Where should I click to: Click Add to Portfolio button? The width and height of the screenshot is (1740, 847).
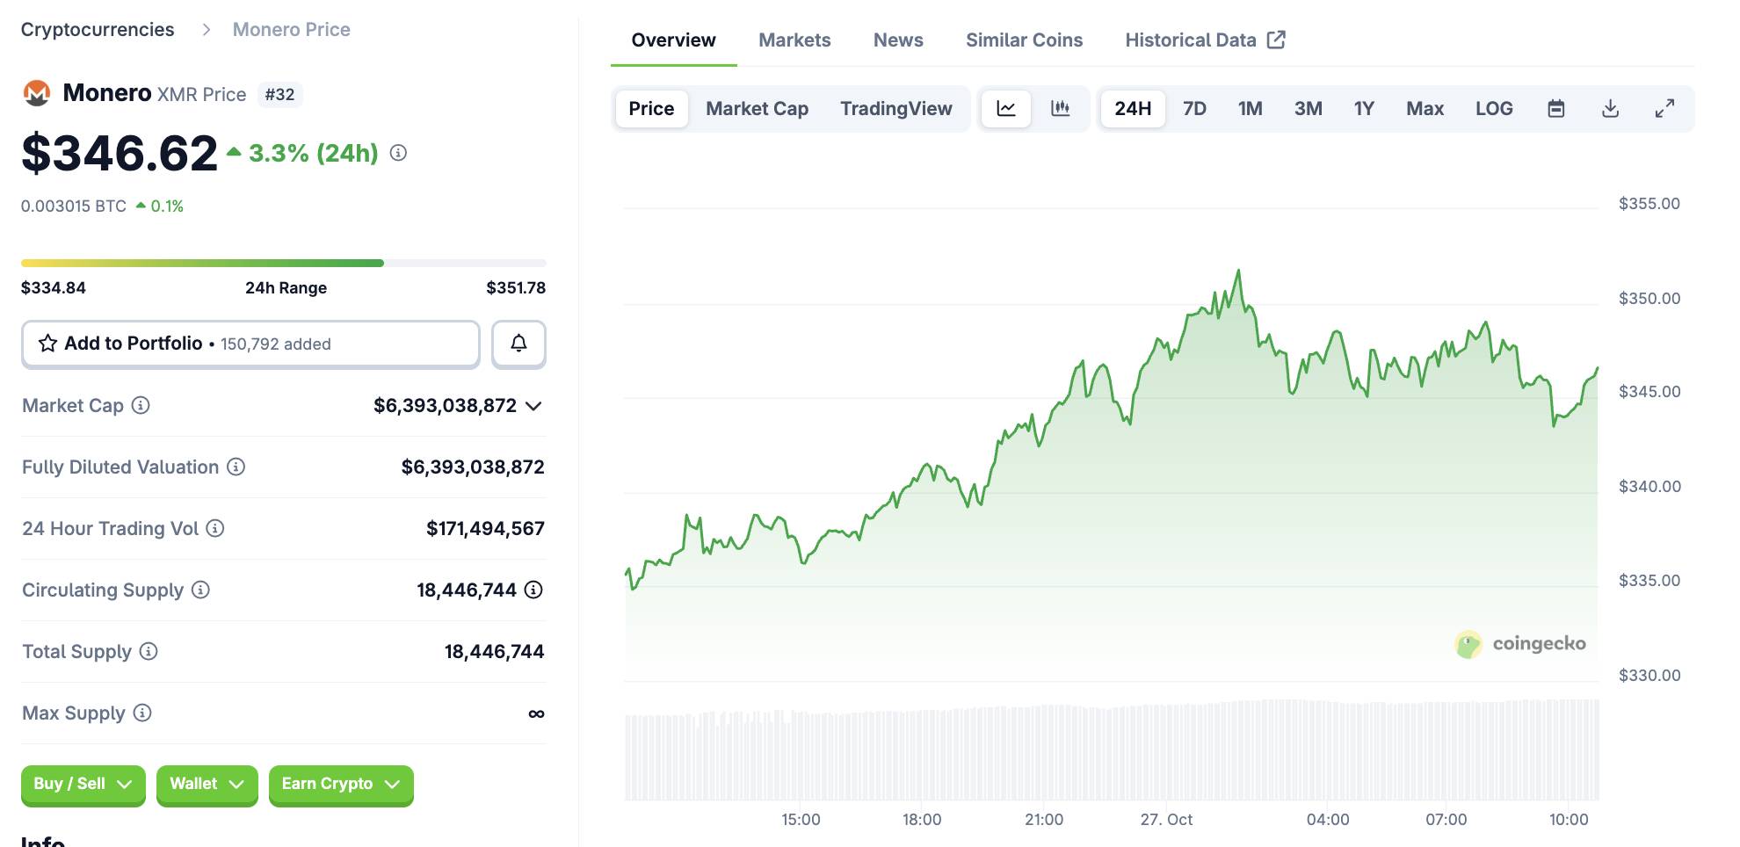[250, 344]
